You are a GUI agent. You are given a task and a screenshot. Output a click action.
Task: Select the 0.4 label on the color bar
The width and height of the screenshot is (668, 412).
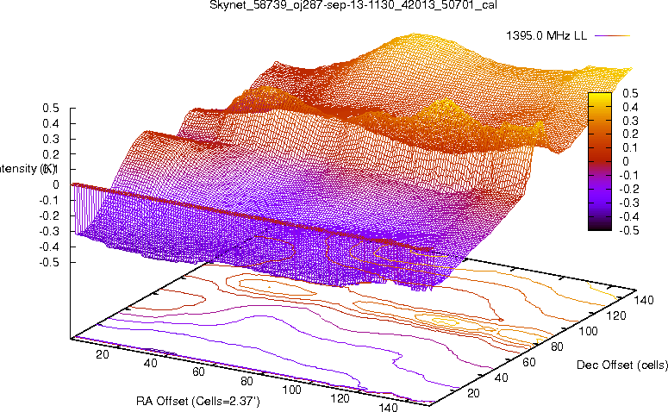click(631, 107)
